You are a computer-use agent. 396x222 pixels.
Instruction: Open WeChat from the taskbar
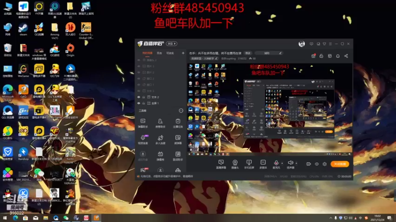[x=66, y=218]
